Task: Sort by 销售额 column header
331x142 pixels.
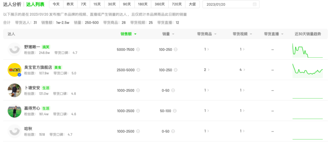Action: (x=128, y=34)
